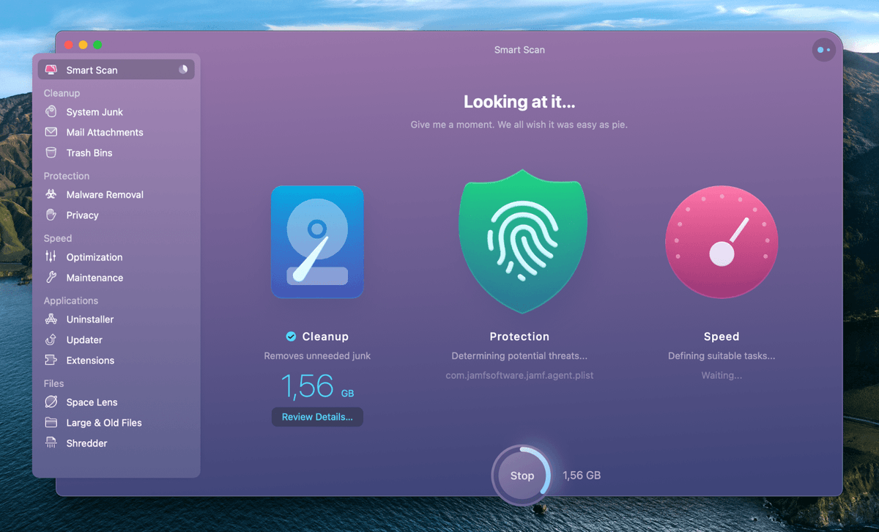This screenshot has height=532, width=879.
Task: Open the CleanMyMac assistant in the corner
Action: click(823, 49)
